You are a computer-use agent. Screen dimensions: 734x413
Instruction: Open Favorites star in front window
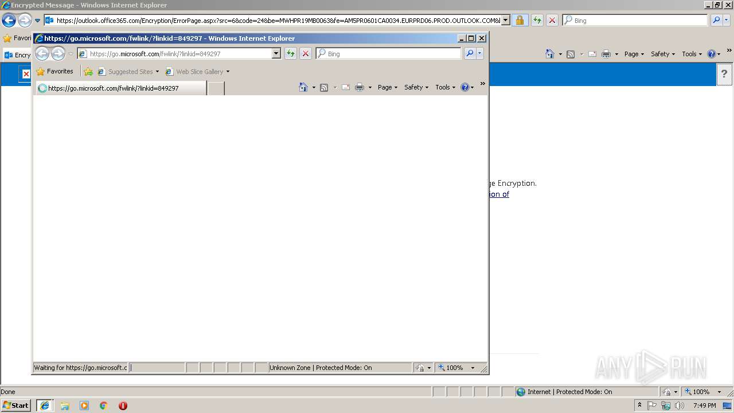coord(54,72)
